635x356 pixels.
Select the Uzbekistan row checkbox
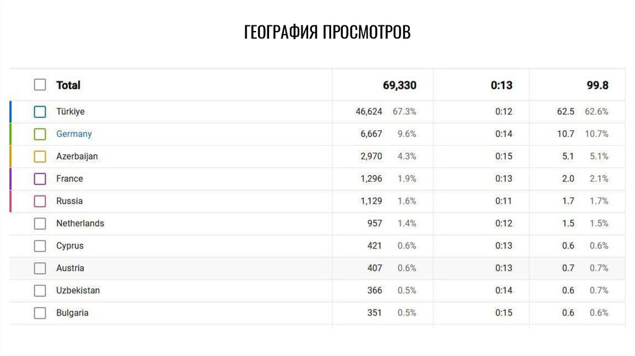(x=40, y=290)
